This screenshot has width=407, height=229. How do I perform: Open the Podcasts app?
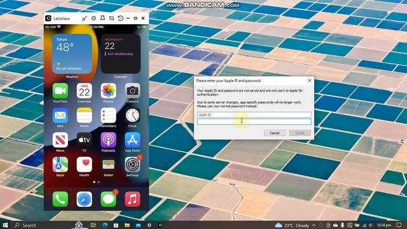coord(108,140)
